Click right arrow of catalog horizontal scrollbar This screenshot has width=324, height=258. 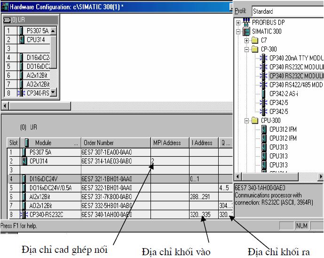(321, 177)
